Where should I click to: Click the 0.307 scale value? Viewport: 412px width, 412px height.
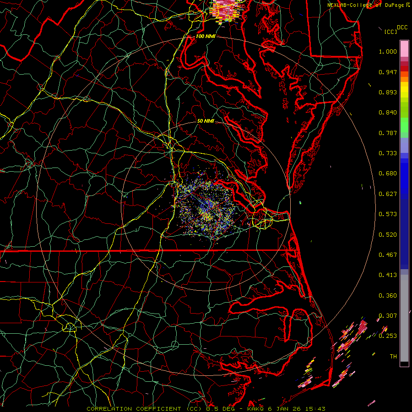tap(388, 316)
